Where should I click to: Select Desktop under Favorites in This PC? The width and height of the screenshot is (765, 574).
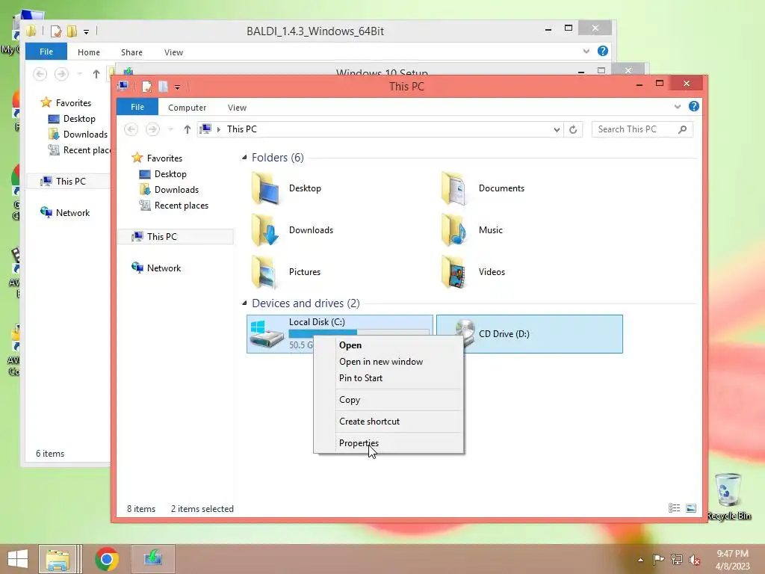coord(170,173)
